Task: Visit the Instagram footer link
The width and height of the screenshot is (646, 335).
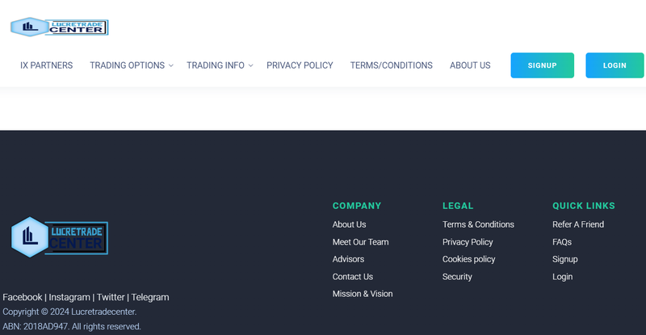Action: tap(69, 297)
